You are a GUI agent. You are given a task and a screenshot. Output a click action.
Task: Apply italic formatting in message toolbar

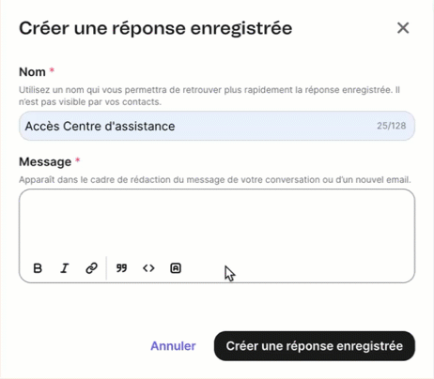[x=65, y=268]
